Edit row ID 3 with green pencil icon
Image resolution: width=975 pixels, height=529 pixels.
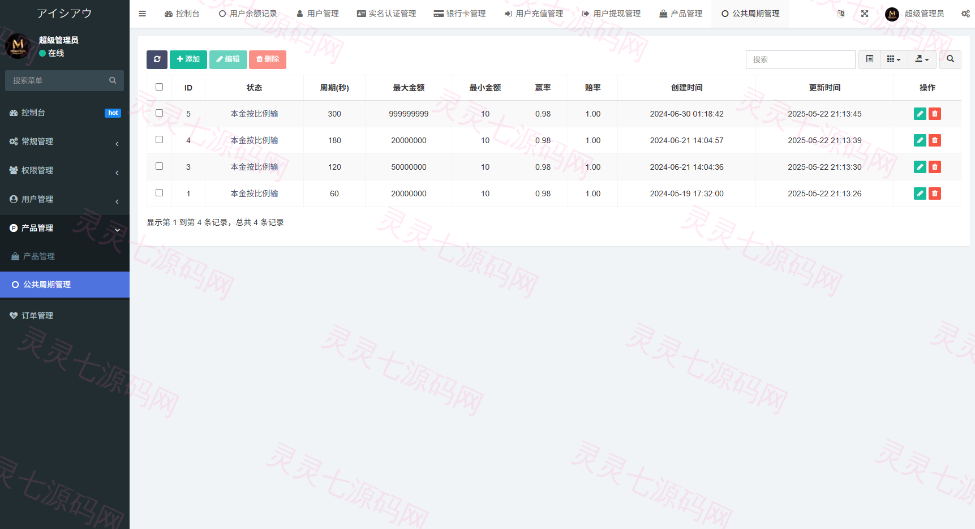pos(920,167)
